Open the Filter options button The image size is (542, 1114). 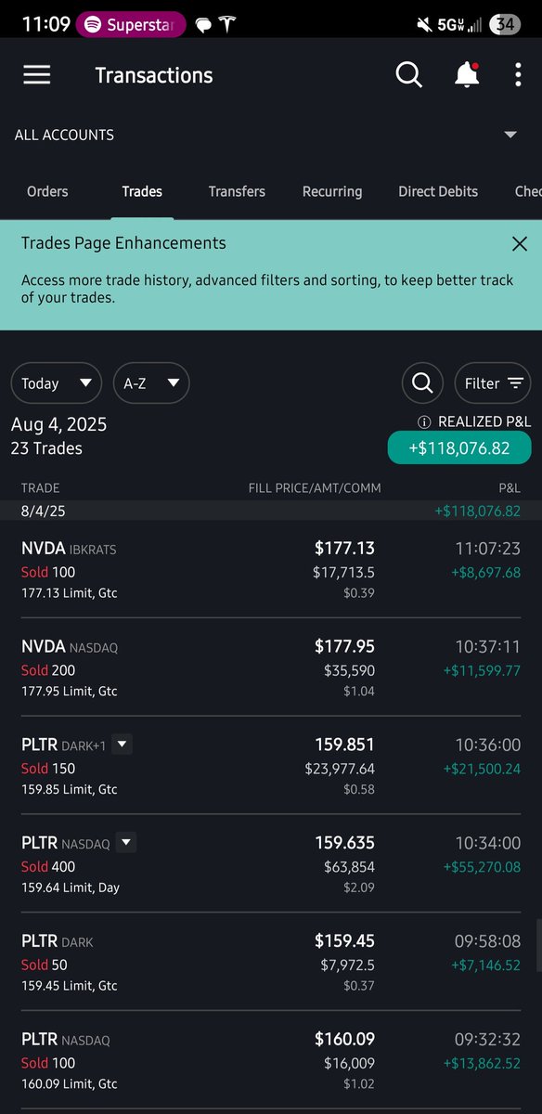tap(493, 382)
